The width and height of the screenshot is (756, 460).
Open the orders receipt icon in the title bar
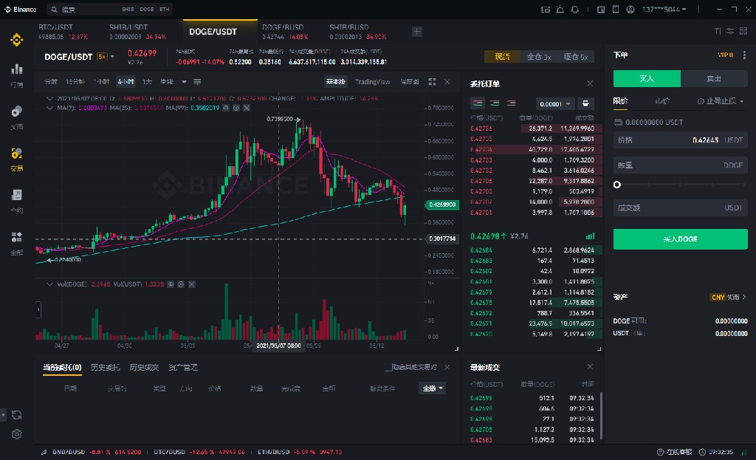point(616,9)
